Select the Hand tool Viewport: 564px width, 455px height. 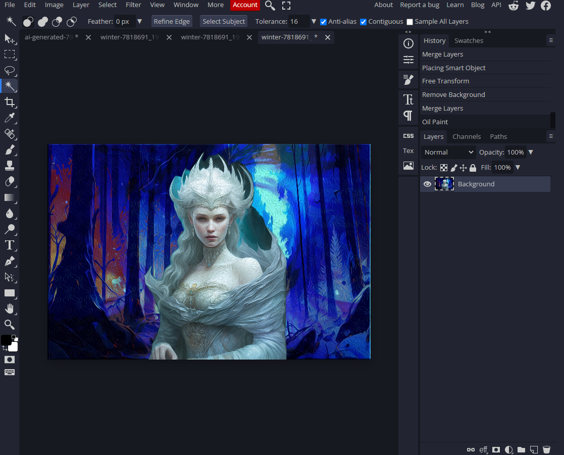[10, 309]
